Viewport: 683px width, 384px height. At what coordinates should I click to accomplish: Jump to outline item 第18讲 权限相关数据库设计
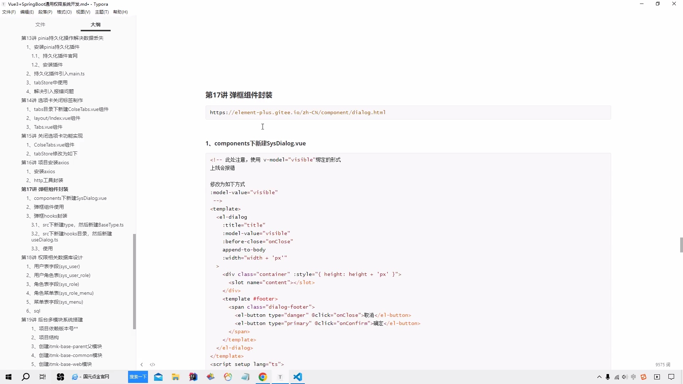tap(52, 257)
